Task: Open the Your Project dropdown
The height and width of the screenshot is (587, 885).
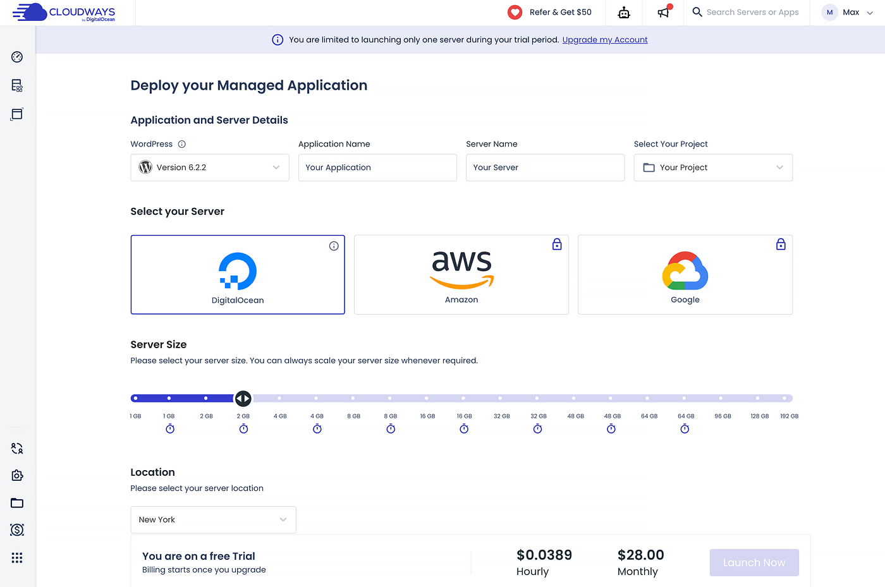Action: pos(713,167)
